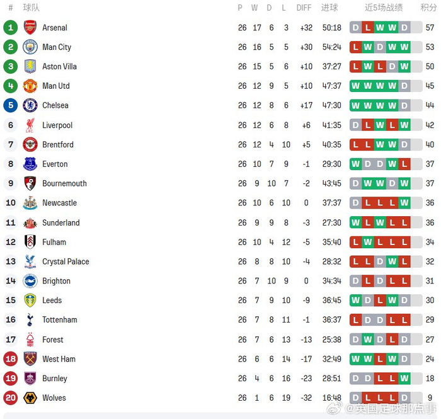Viewport: 441px width, 419px height.
Task: Click the Brighton club crest
Action: (x=30, y=281)
